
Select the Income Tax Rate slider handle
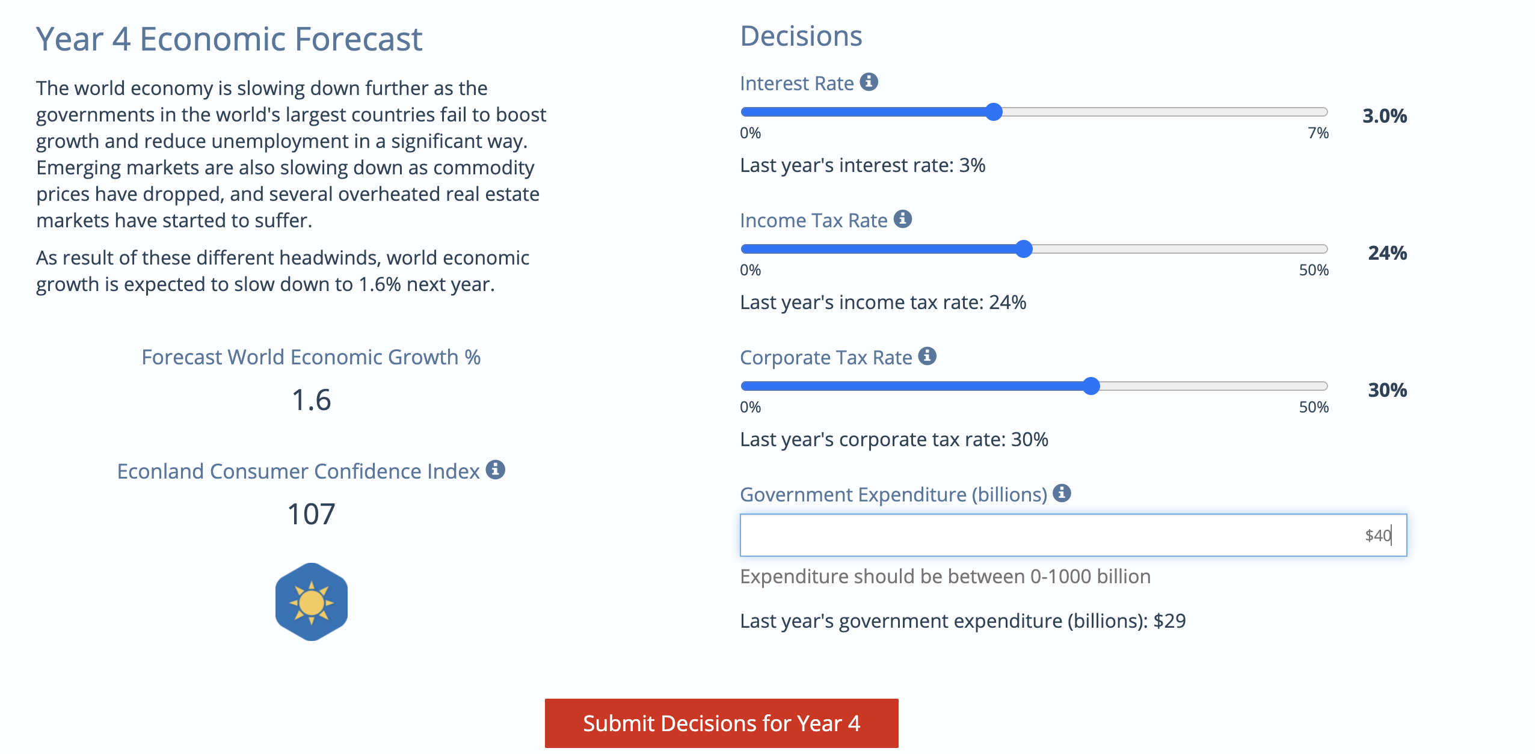(x=1024, y=248)
